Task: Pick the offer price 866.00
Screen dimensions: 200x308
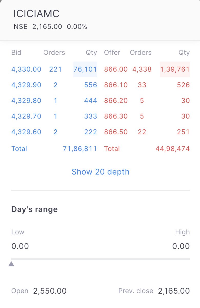Action: [x=116, y=69]
